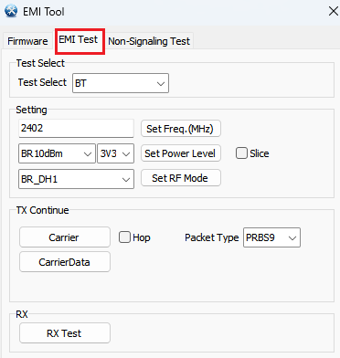Click the RX Test button
Viewport: 340px width, 358px height.
(65, 333)
